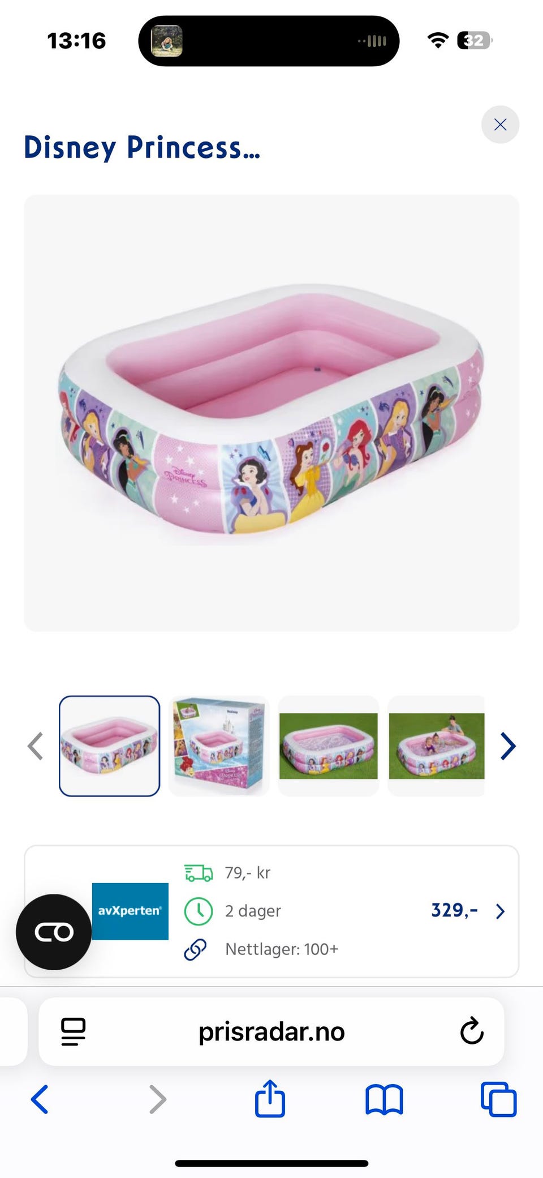Tap the large pink pool product image
Screen dimensions: 543x1178
pos(271,413)
